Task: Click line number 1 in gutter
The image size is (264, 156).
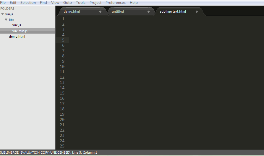Action: click(63, 19)
